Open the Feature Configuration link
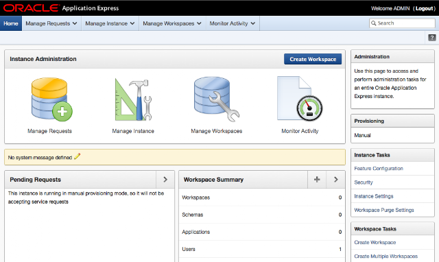The width and height of the screenshot is (439, 262). [x=379, y=169]
